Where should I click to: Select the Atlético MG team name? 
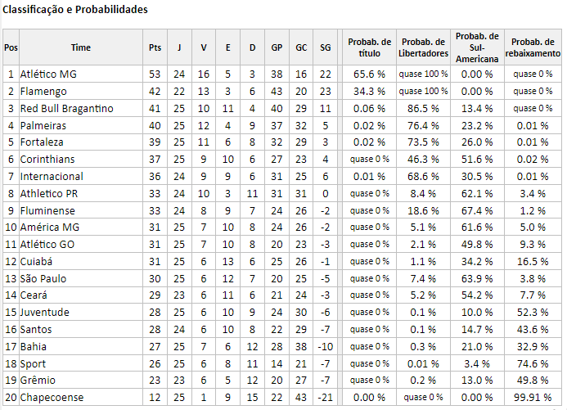[48, 74]
